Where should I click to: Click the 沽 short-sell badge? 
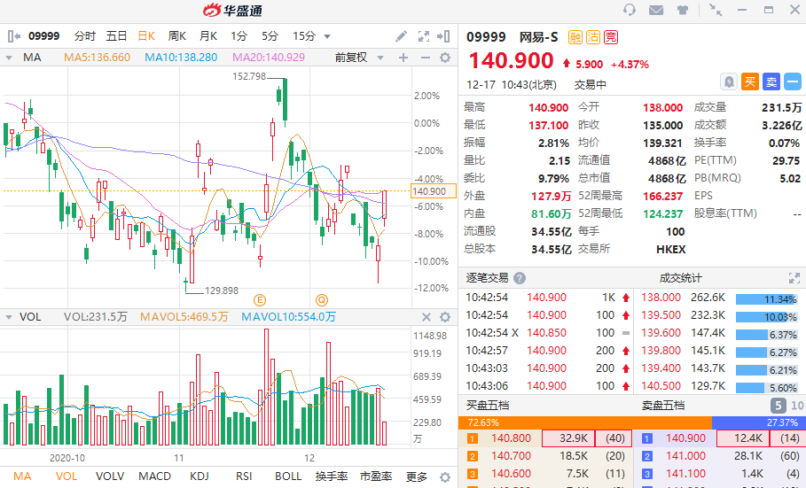[592, 37]
